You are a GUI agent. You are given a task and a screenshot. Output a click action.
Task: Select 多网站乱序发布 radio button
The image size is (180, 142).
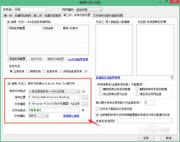(x=60, y=71)
